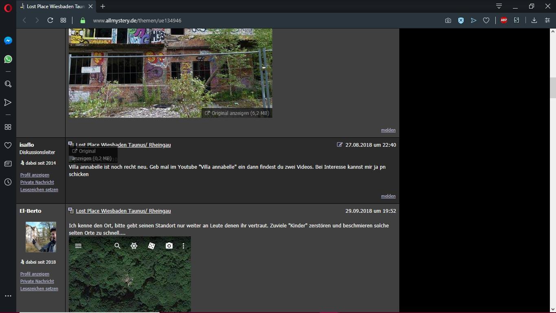Click the sidebar search icon
This screenshot has width=556, height=313.
point(8,84)
